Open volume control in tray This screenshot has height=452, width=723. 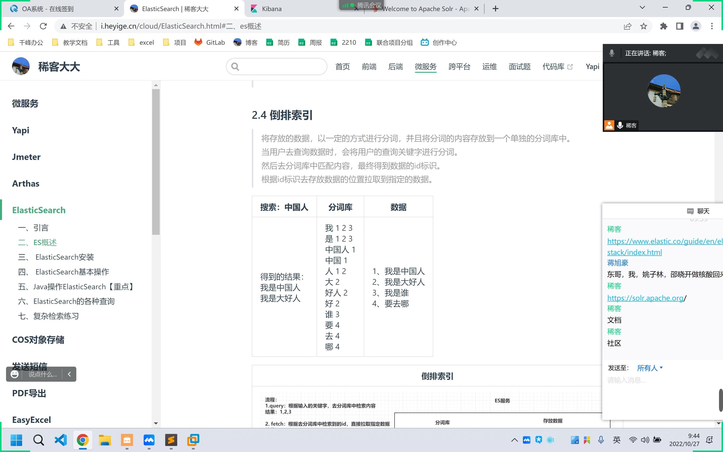[645, 440]
